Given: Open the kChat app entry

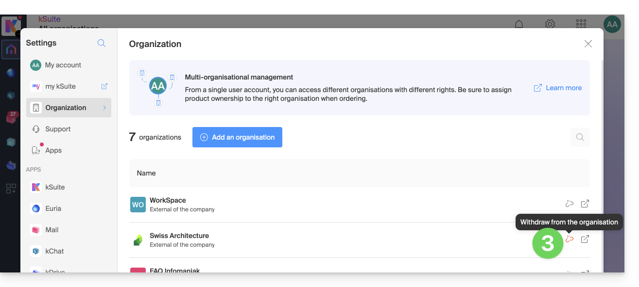Looking at the screenshot, I should point(54,251).
